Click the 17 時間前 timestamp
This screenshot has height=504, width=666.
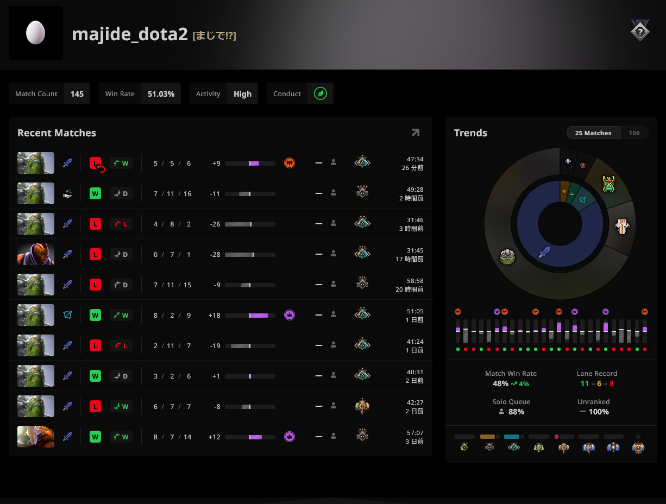tap(410, 259)
